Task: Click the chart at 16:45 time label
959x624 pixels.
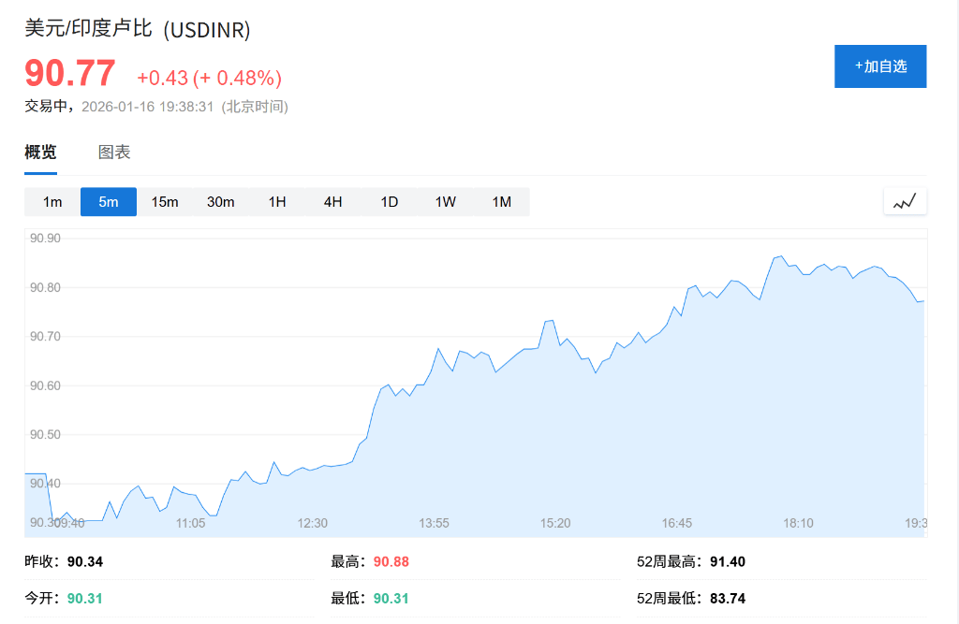Action: [676, 523]
